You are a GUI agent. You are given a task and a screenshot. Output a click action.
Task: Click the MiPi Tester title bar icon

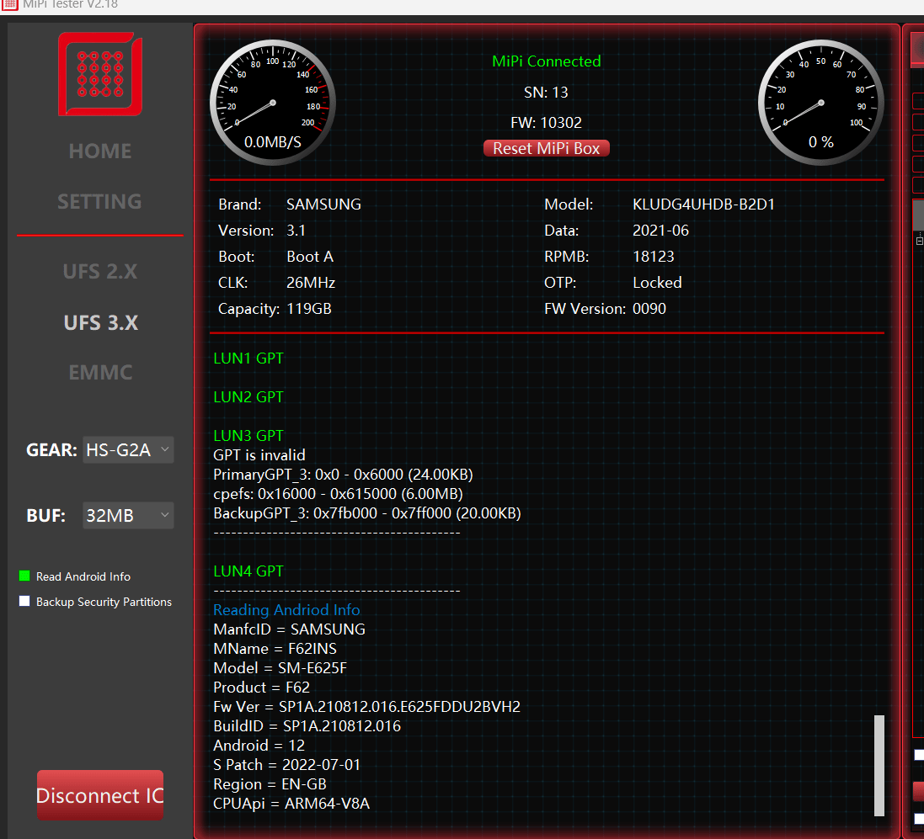pyautogui.click(x=11, y=4)
